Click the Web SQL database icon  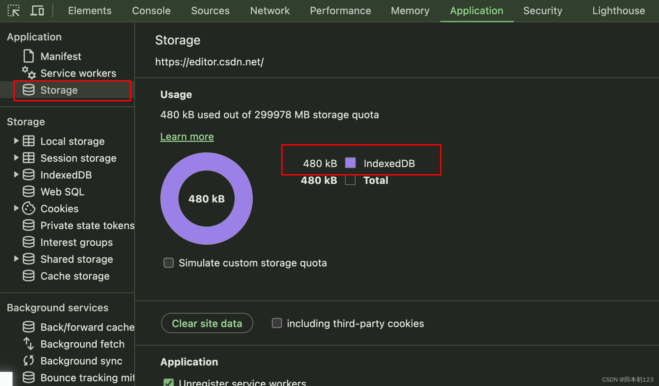coord(29,192)
